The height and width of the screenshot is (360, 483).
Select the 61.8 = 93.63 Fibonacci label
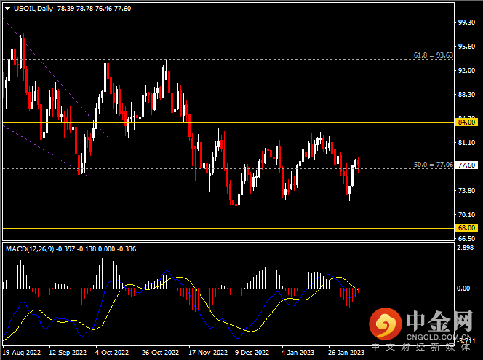click(433, 55)
